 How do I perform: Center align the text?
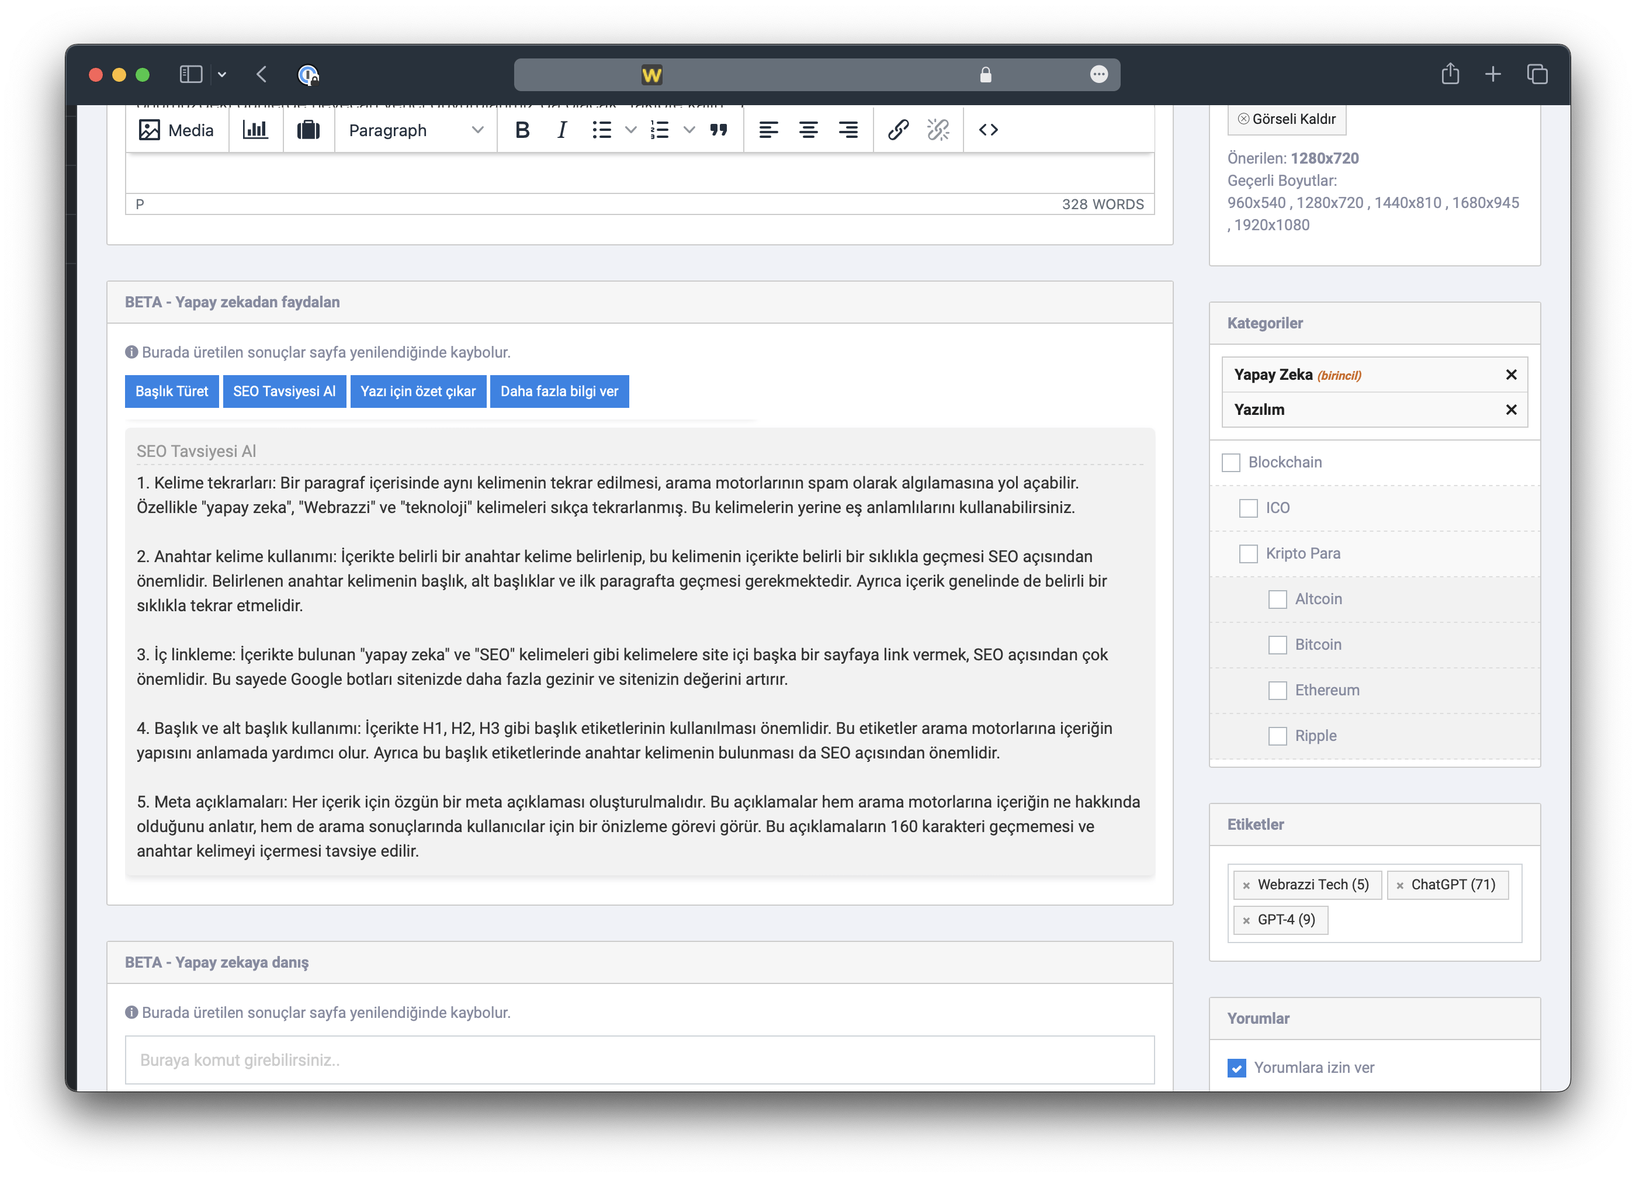pos(808,130)
